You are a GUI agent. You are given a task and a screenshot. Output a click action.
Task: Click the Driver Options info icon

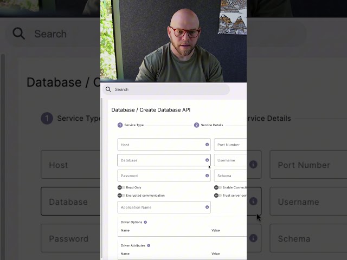(x=145, y=222)
